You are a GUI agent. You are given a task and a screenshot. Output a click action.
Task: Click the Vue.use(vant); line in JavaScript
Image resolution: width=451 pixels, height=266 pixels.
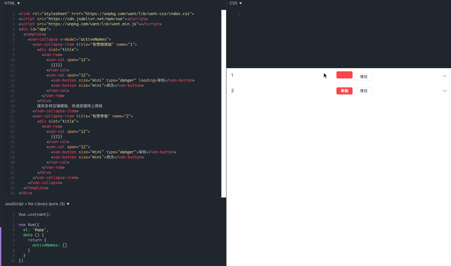[35, 214]
